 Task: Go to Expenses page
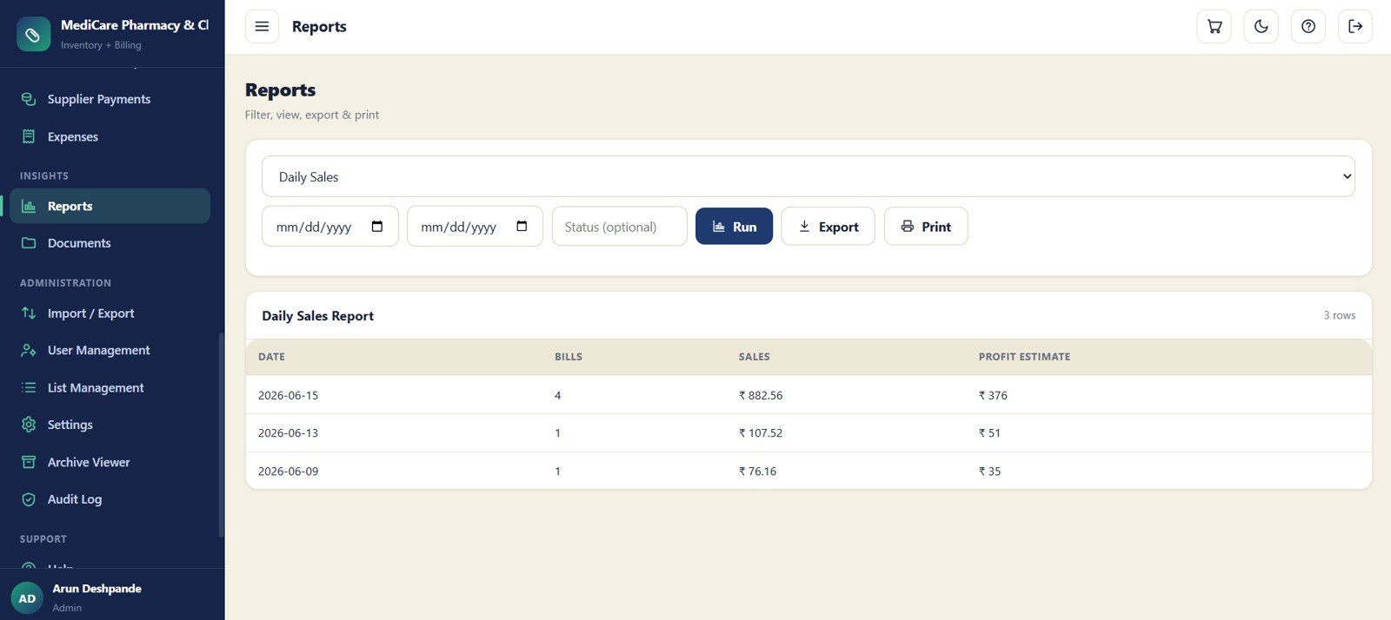pos(110,136)
